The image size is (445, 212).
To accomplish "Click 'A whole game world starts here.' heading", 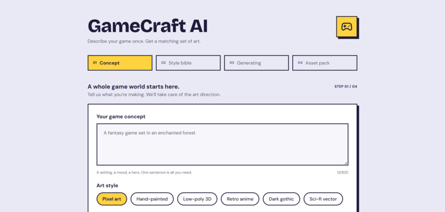I will tap(134, 86).
